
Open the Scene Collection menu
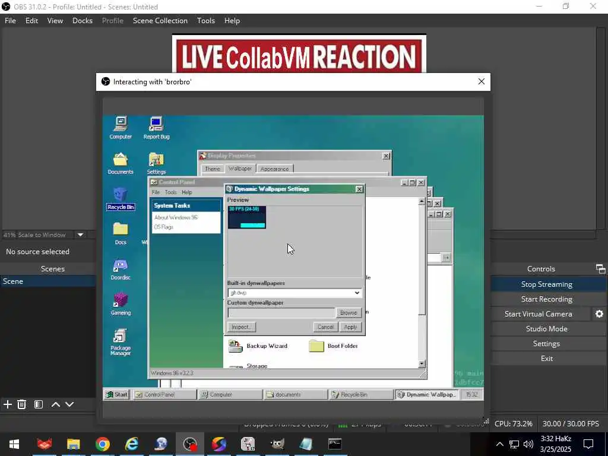point(160,21)
